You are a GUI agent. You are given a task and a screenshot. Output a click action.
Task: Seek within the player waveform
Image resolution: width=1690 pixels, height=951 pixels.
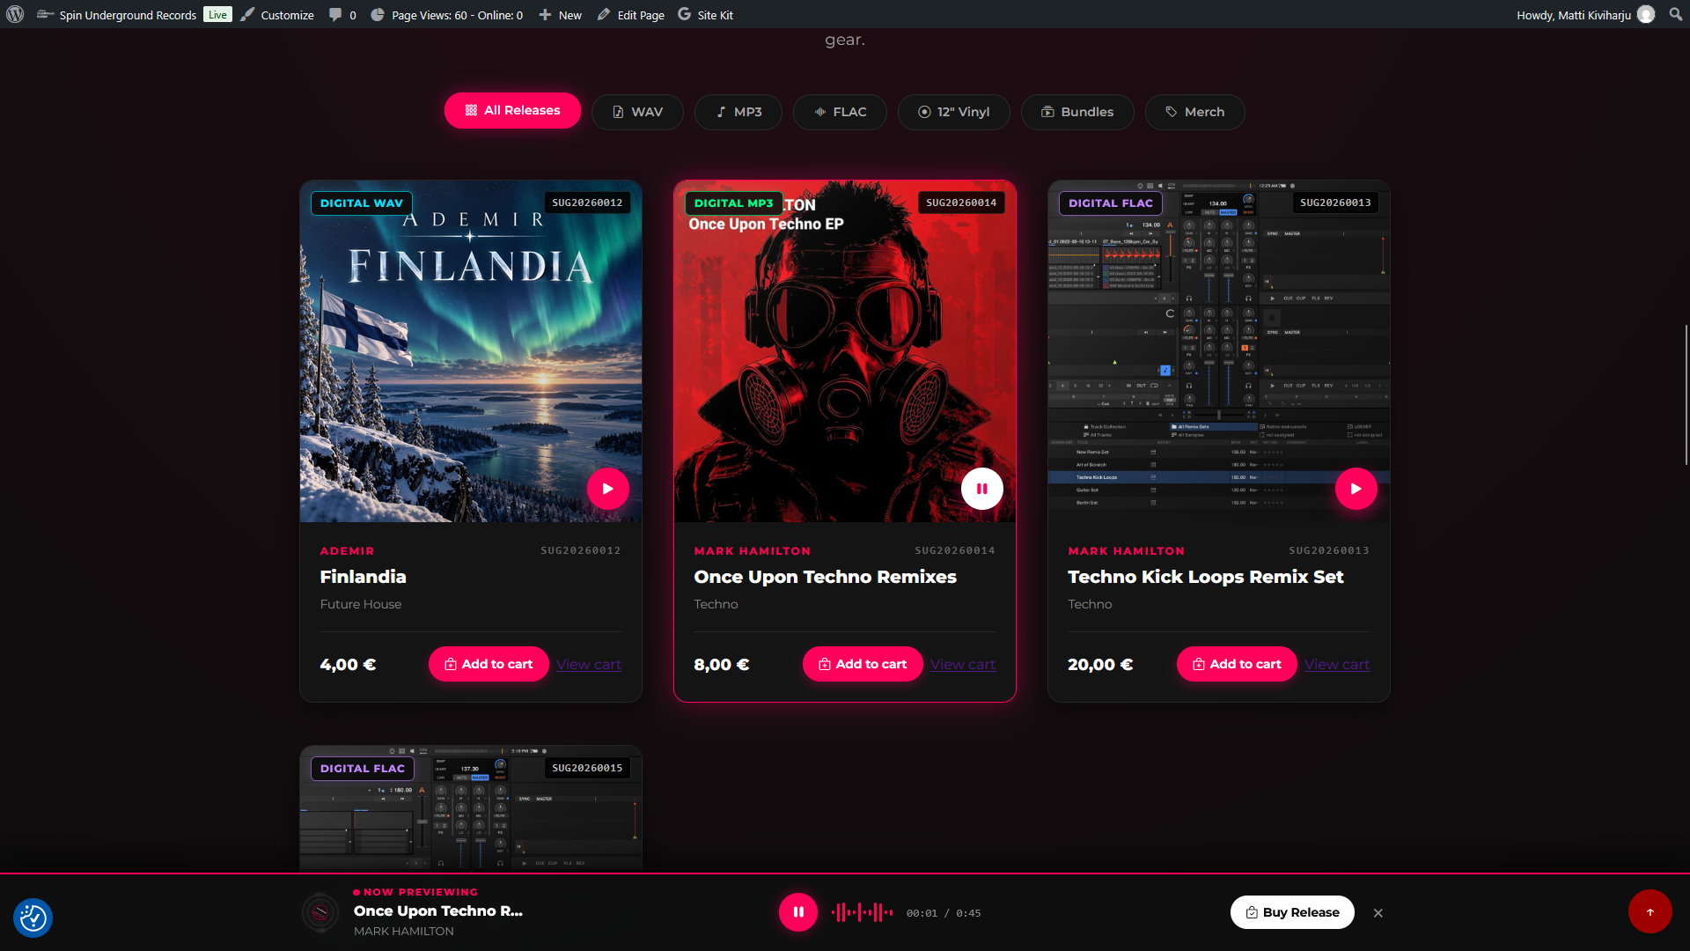[863, 912]
